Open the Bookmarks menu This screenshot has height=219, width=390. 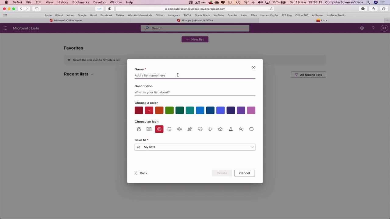81,2
